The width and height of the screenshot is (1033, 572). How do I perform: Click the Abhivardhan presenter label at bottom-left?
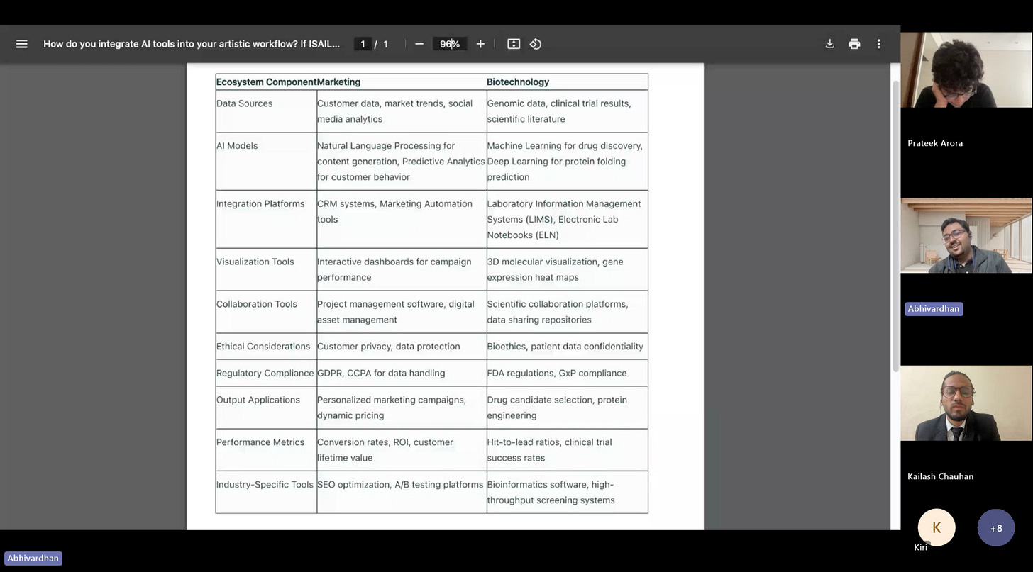coord(33,558)
